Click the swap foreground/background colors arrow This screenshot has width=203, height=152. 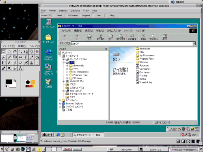point(15,81)
